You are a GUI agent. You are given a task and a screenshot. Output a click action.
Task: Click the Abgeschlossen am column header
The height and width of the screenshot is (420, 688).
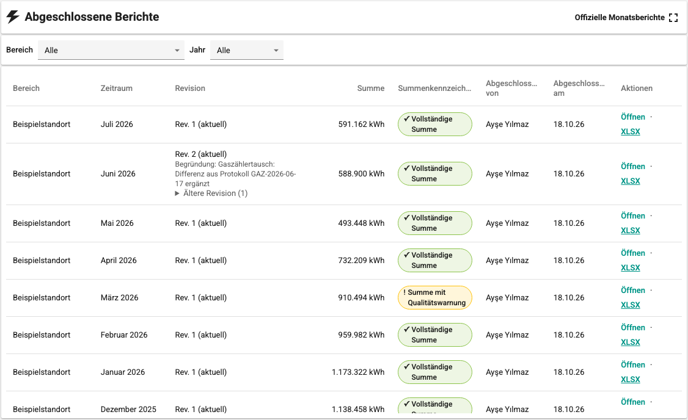point(579,88)
